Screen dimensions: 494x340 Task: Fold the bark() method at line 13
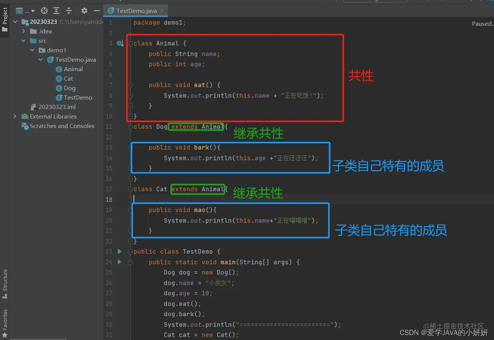pos(130,148)
